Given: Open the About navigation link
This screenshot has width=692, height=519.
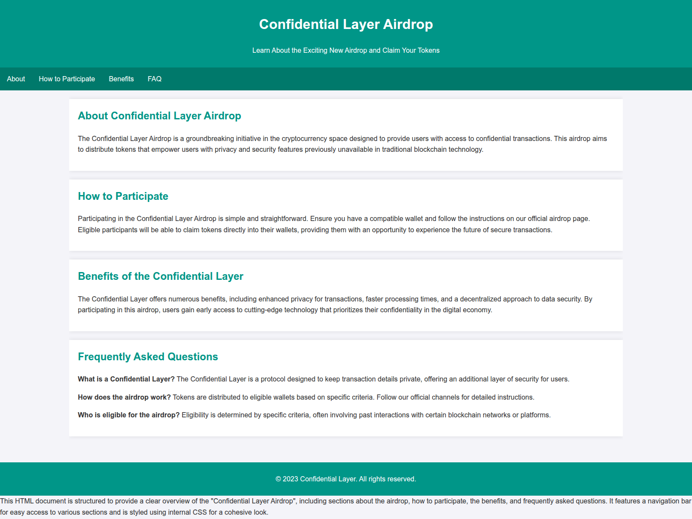Looking at the screenshot, I should pyautogui.click(x=16, y=79).
